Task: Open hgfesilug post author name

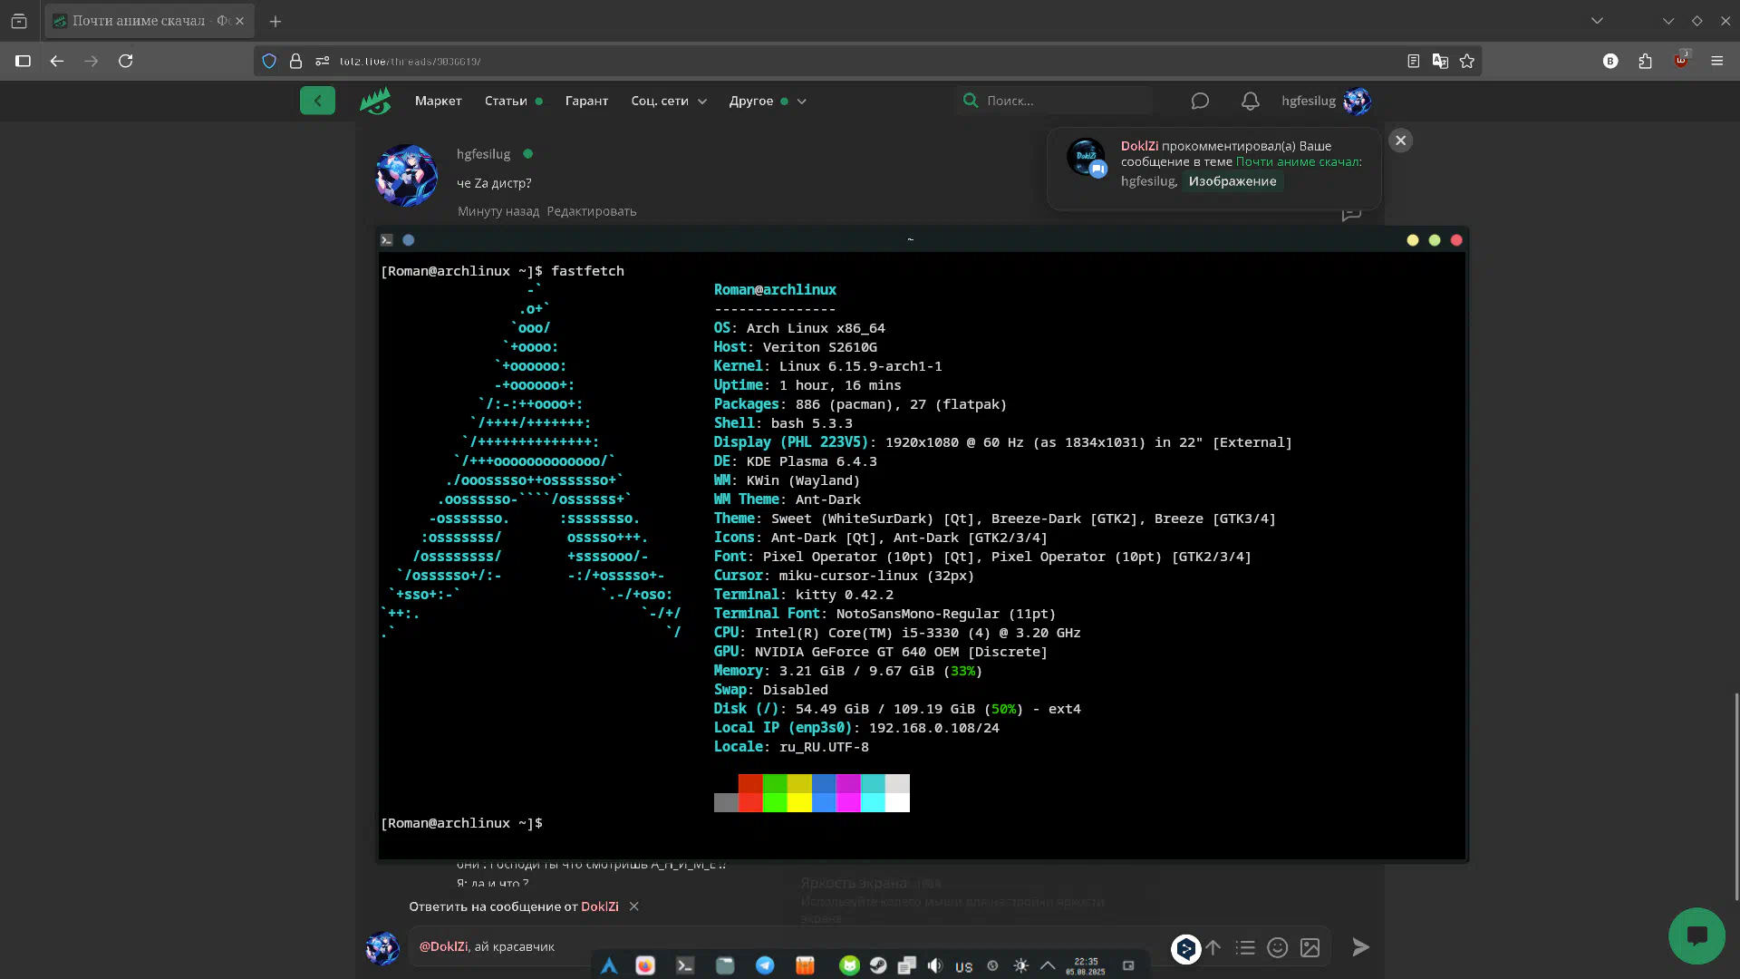Action: pyautogui.click(x=483, y=154)
